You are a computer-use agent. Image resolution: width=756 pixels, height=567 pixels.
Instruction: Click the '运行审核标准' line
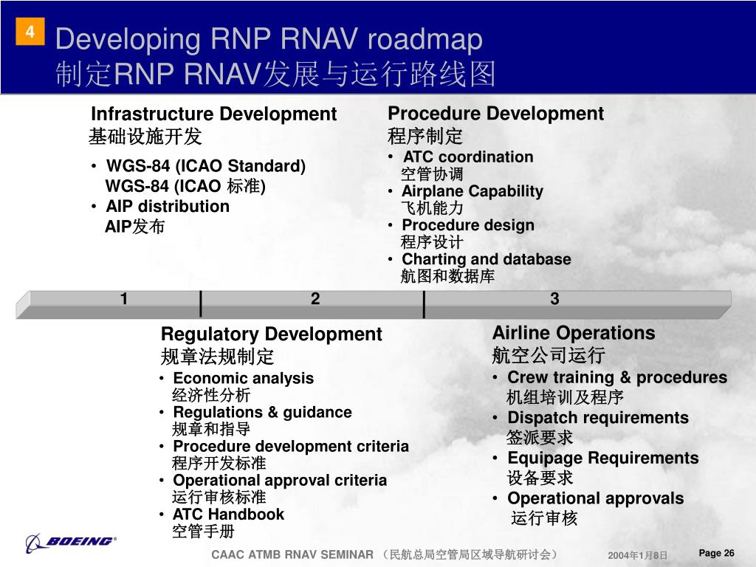[219, 497]
